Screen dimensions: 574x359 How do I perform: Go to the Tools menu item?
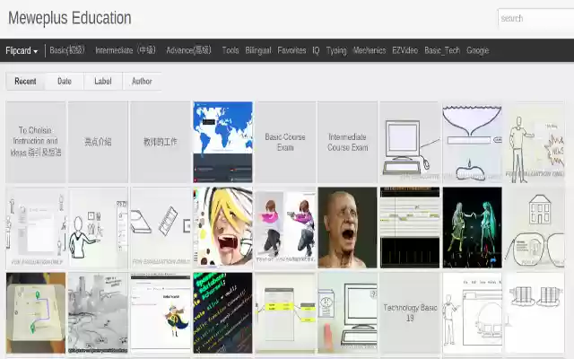230,50
